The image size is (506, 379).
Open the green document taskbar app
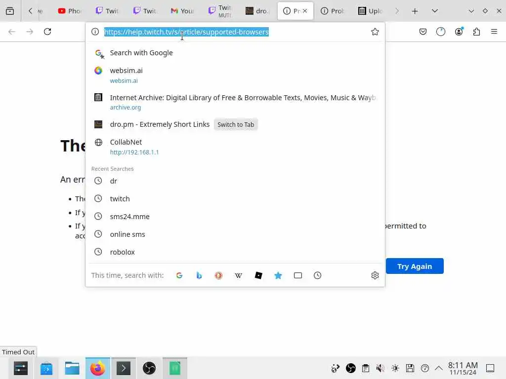[x=174, y=368]
